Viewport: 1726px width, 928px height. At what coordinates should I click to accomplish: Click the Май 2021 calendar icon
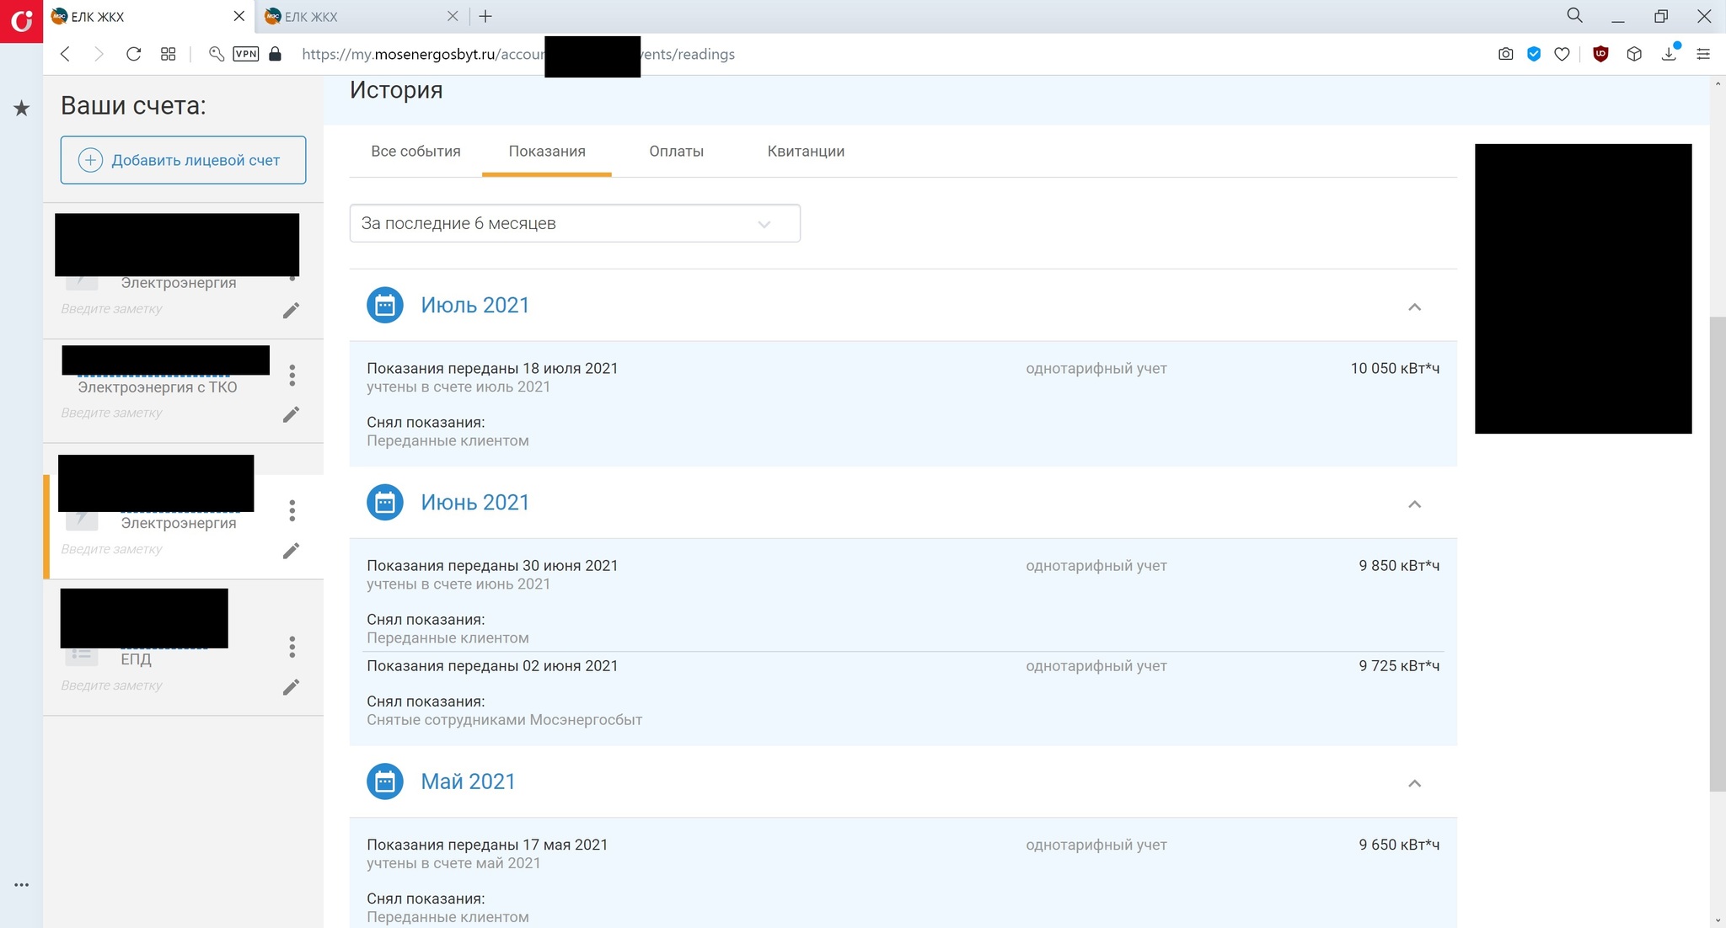385,781
